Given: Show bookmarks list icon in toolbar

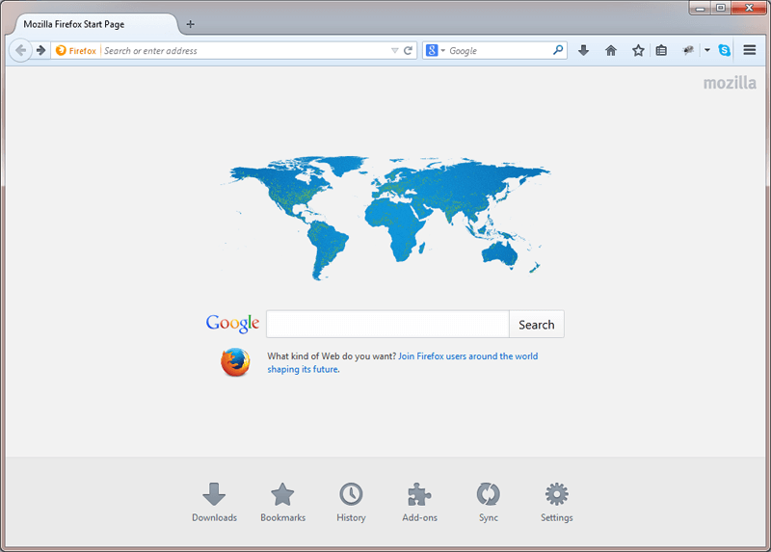Looking at the screenshot, I should pos(661,50).
